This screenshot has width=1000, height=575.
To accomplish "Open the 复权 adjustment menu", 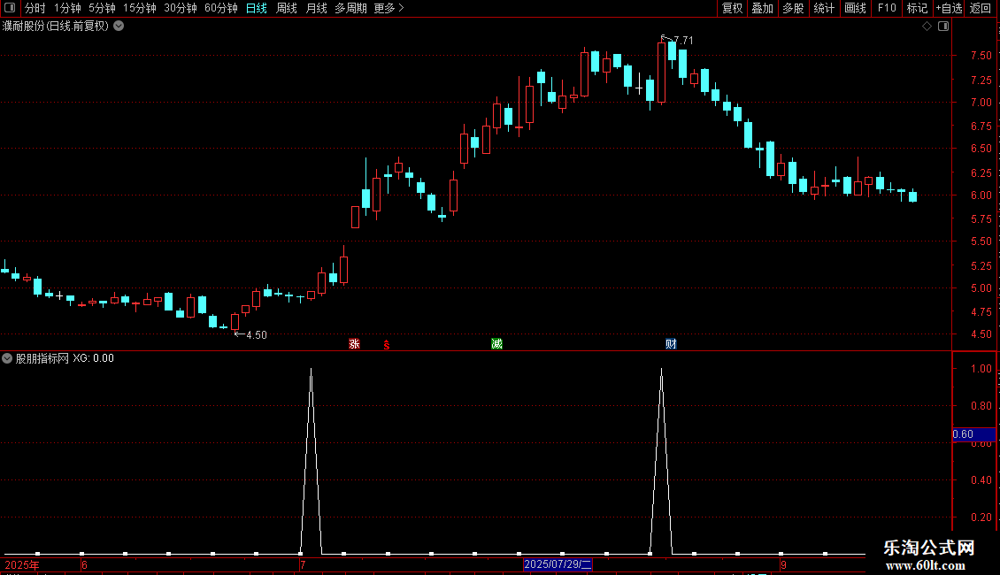I will [732, 8].
